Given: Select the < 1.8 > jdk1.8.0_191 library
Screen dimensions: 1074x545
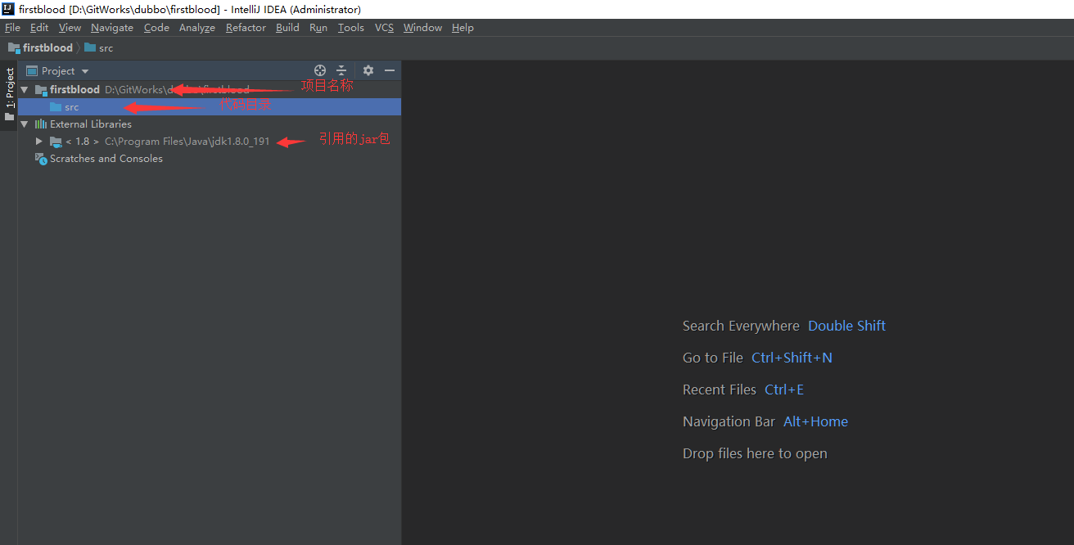Looking at the screenshot, I should [210, 141].
